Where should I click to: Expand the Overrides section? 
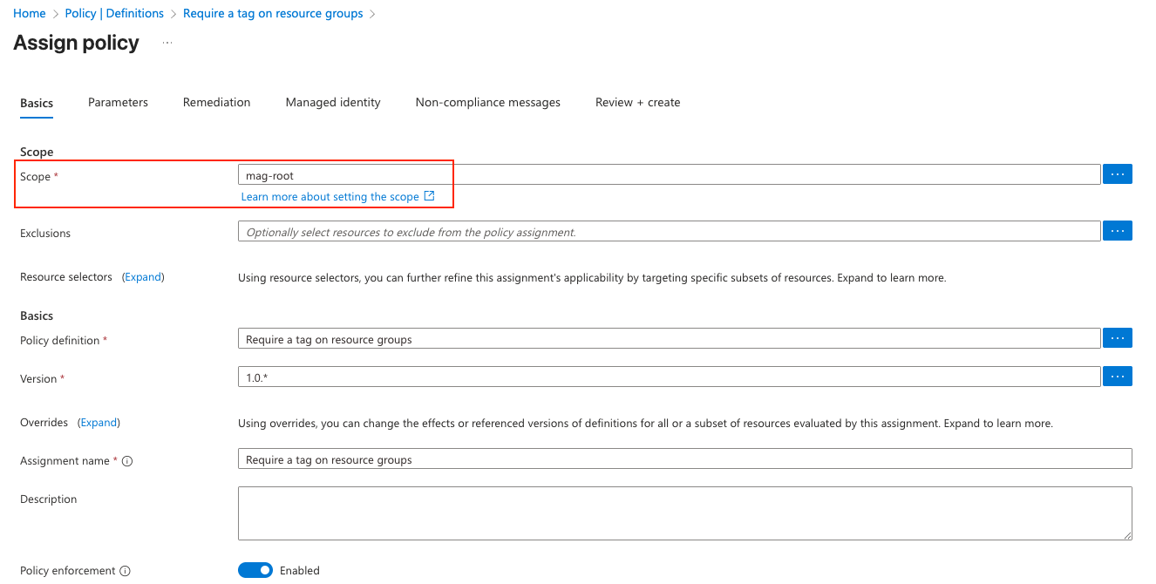click(x=99, y=423)
